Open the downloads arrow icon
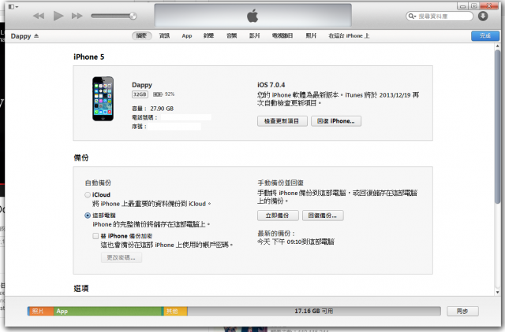 pyautogui.click(x=483, y=16)
